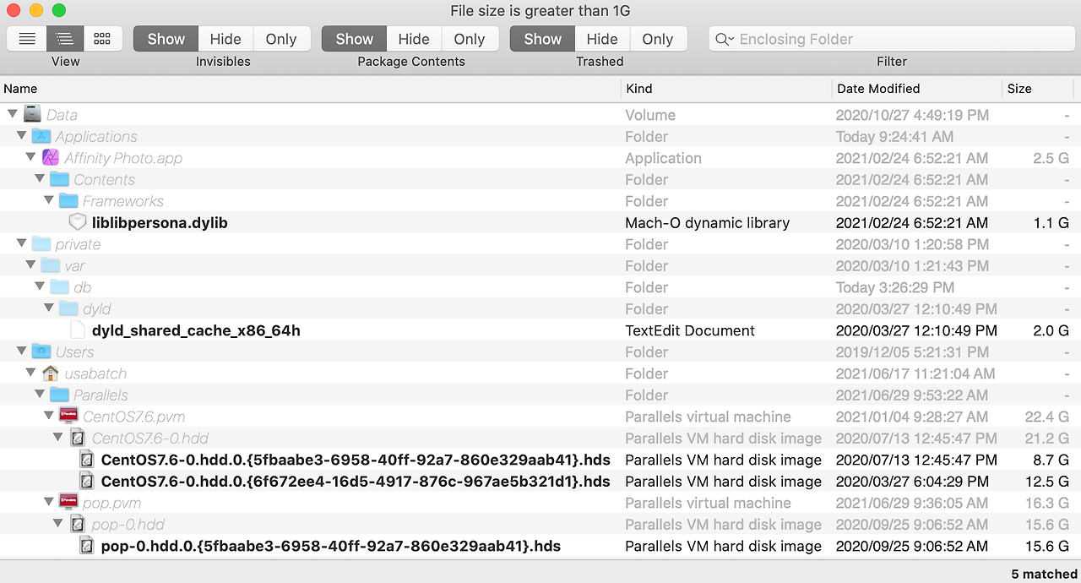The image size is (1081, 583).
Task: Collapse the private folder
Action: [x=21, y=244]
